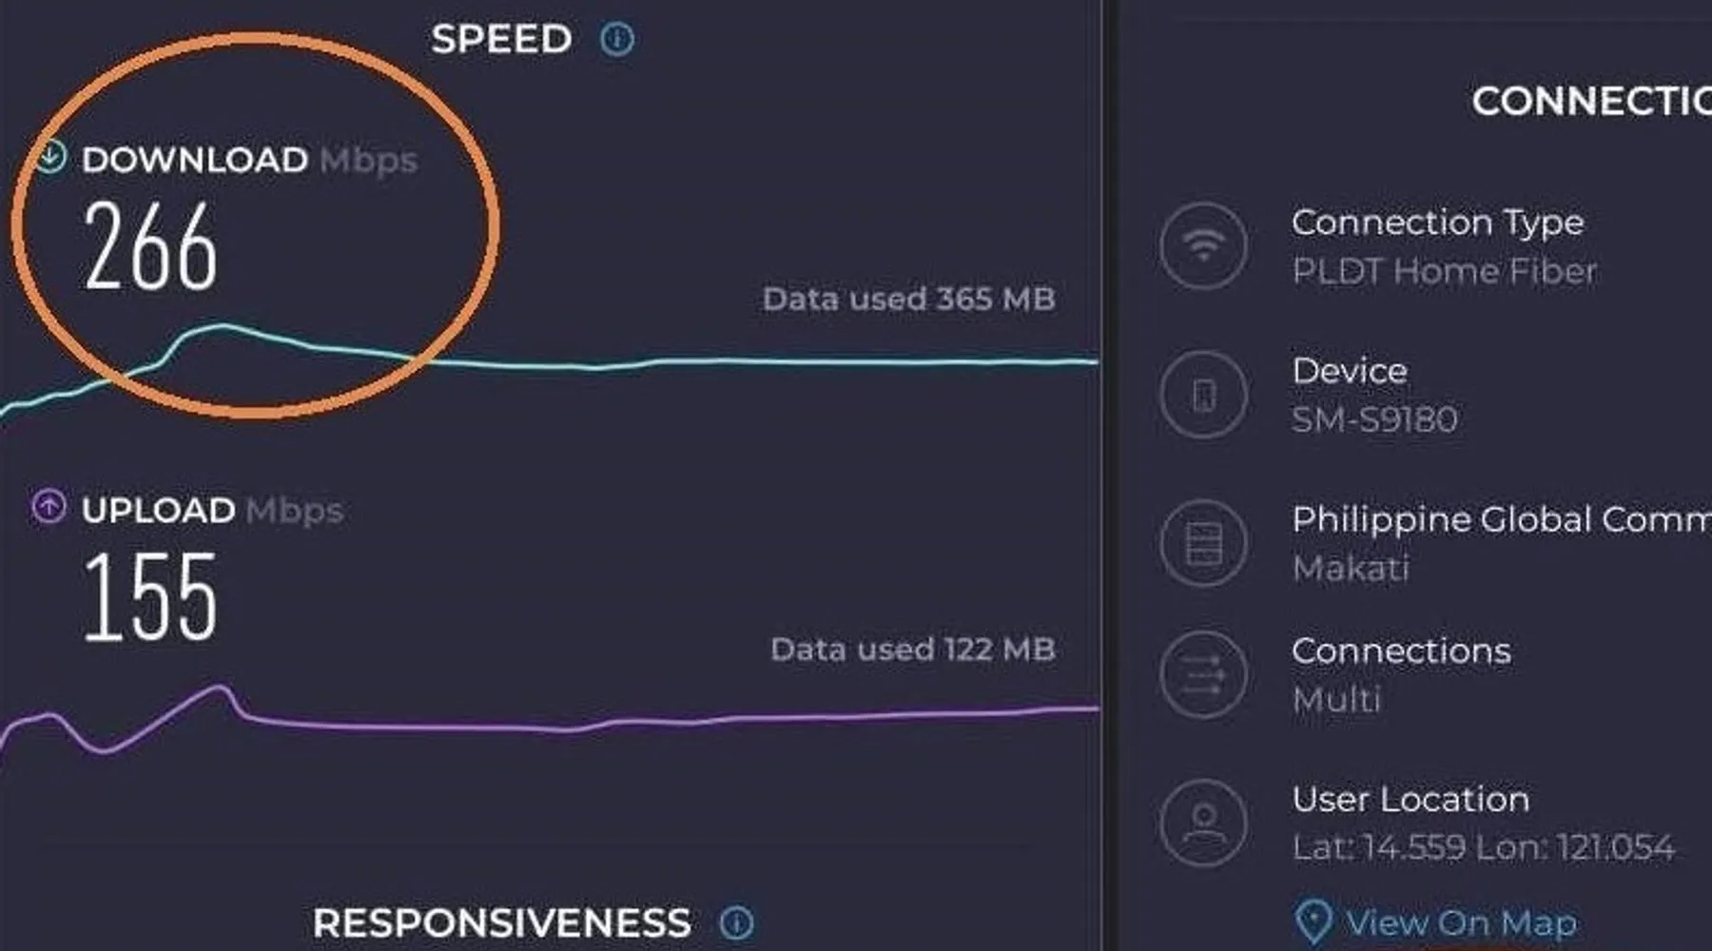Click the download arrow icon
This screenshot has height=951, width=1712.
tap(50, 156)
